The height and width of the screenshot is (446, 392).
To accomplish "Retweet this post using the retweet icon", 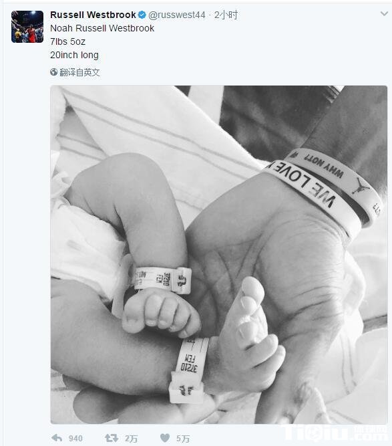I will (112, 438).
